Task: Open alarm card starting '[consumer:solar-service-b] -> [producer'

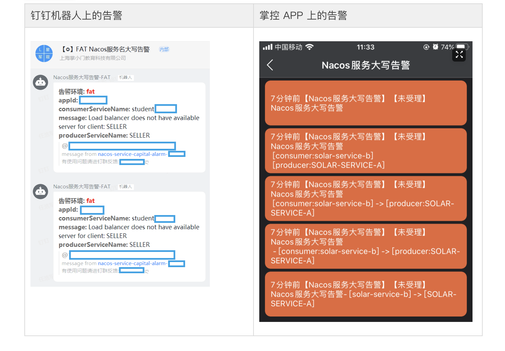Action: click(x=366, y=198)
